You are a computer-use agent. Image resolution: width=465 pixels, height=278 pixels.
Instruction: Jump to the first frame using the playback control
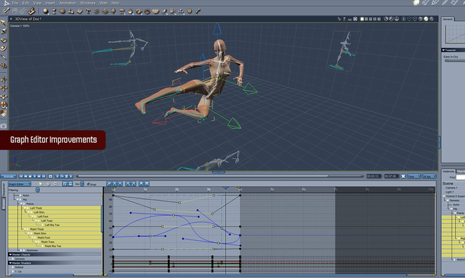(x=21, y=176)
